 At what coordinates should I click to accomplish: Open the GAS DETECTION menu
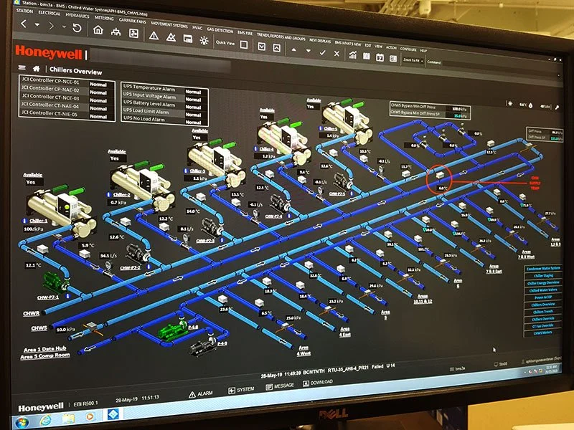click(x=220, y=30)
